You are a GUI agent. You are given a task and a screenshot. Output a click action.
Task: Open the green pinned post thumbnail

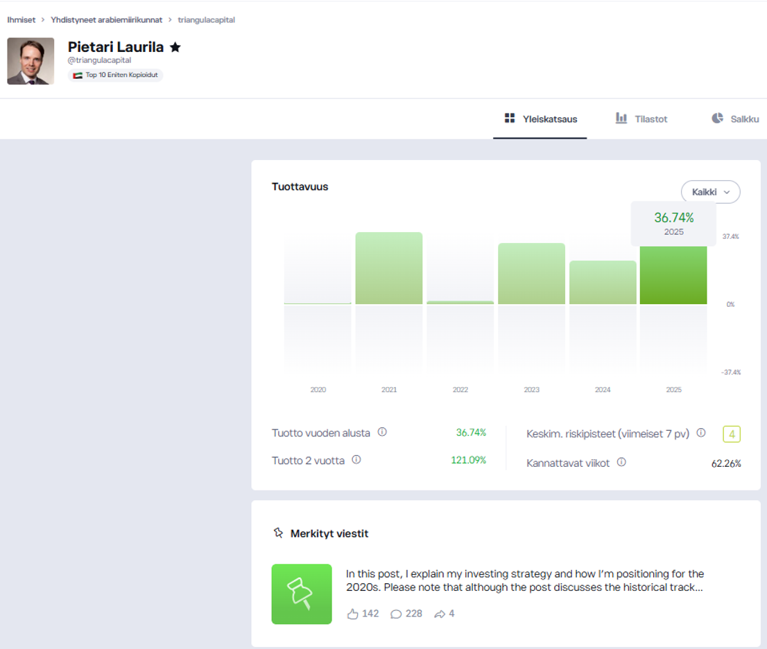(302, 594)
